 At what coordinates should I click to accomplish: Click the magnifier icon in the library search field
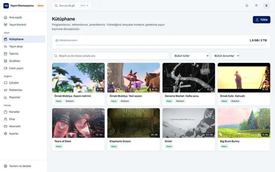tap(56, 56)
